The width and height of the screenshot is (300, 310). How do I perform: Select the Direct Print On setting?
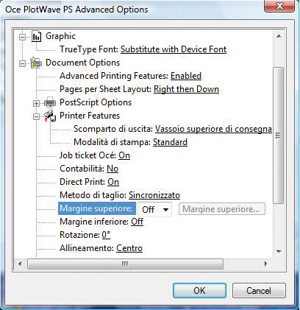tap(113, 182)
